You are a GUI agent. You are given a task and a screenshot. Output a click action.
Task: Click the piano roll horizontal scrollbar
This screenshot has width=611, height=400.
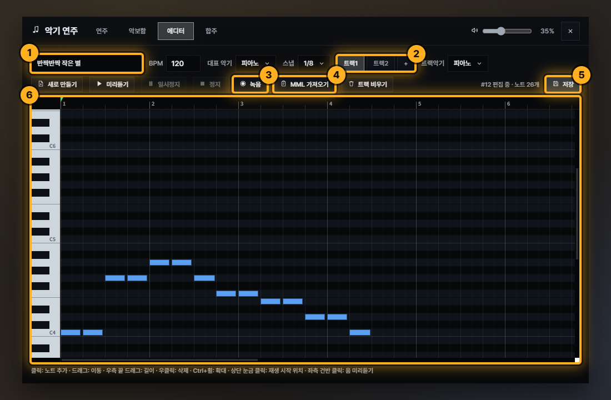(159, 360)
